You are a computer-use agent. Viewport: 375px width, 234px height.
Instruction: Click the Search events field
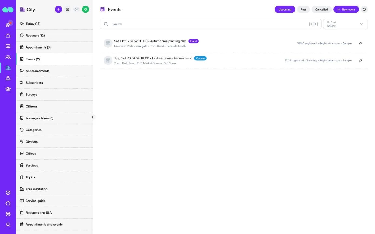coord(211,24)
